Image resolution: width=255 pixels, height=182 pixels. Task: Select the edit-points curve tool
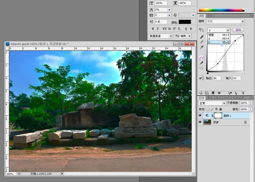coord(202,58)
